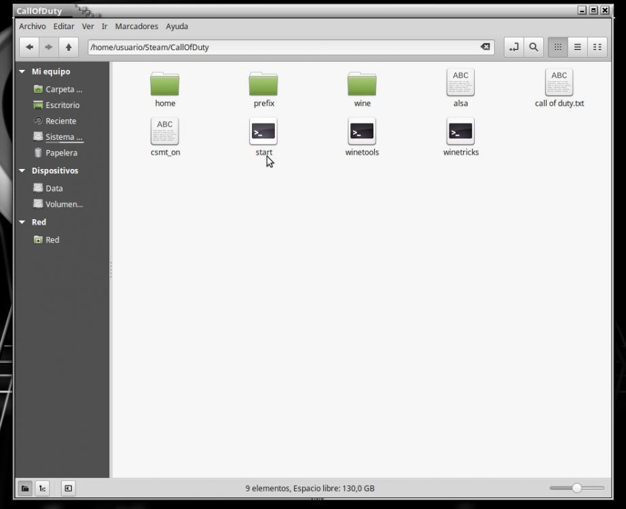Show tree view in the sidebar
The image size is (626, 509).
(x=42, y=488)
